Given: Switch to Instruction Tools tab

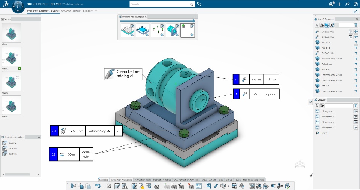Looking at the screenshot, I should pyautogui.click(x=142, y=180).
